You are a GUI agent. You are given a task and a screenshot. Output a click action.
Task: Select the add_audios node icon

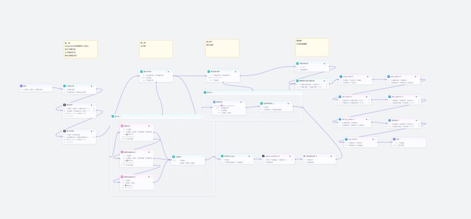389,77
